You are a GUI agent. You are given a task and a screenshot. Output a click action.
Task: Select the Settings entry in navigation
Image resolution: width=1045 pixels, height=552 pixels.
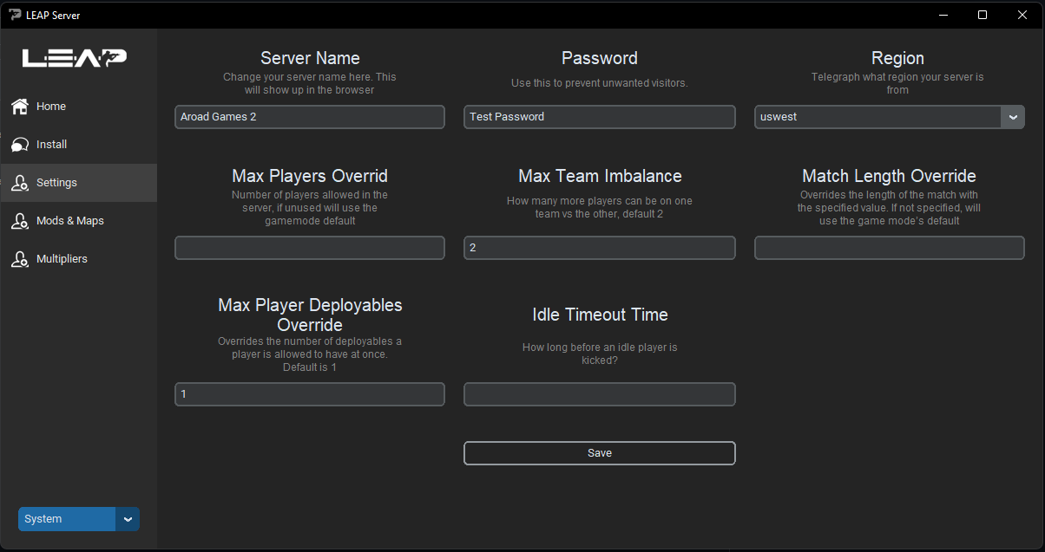56,182
